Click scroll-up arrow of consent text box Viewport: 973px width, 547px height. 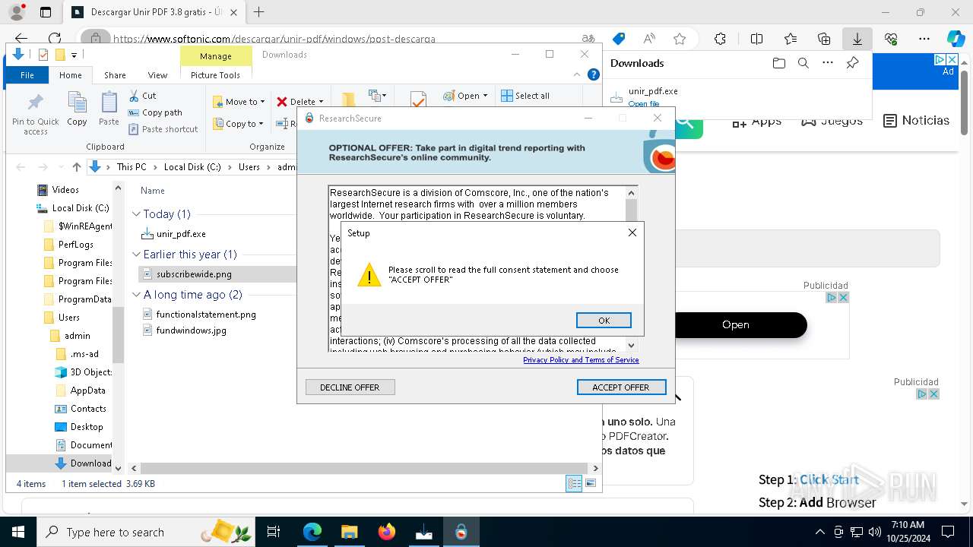coord(631,192)
